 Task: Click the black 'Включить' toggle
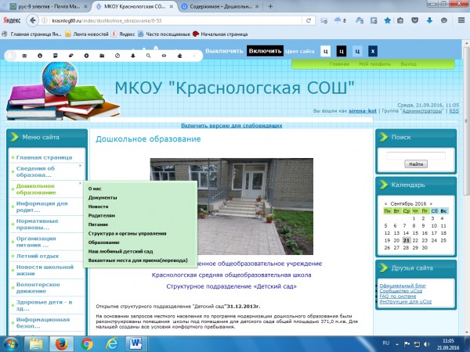265,51
